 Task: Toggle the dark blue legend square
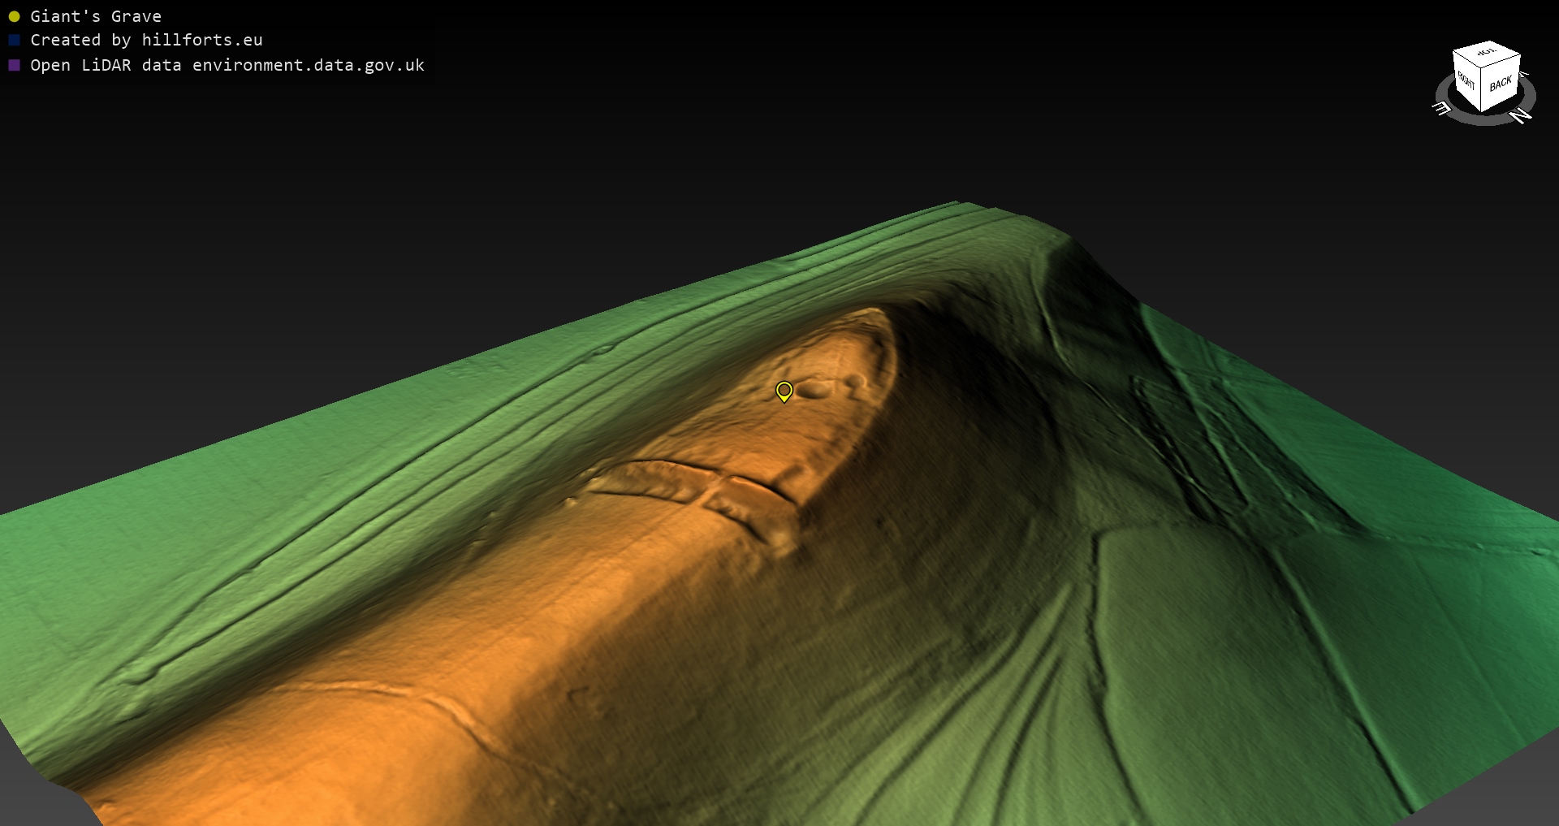point(14,40)
